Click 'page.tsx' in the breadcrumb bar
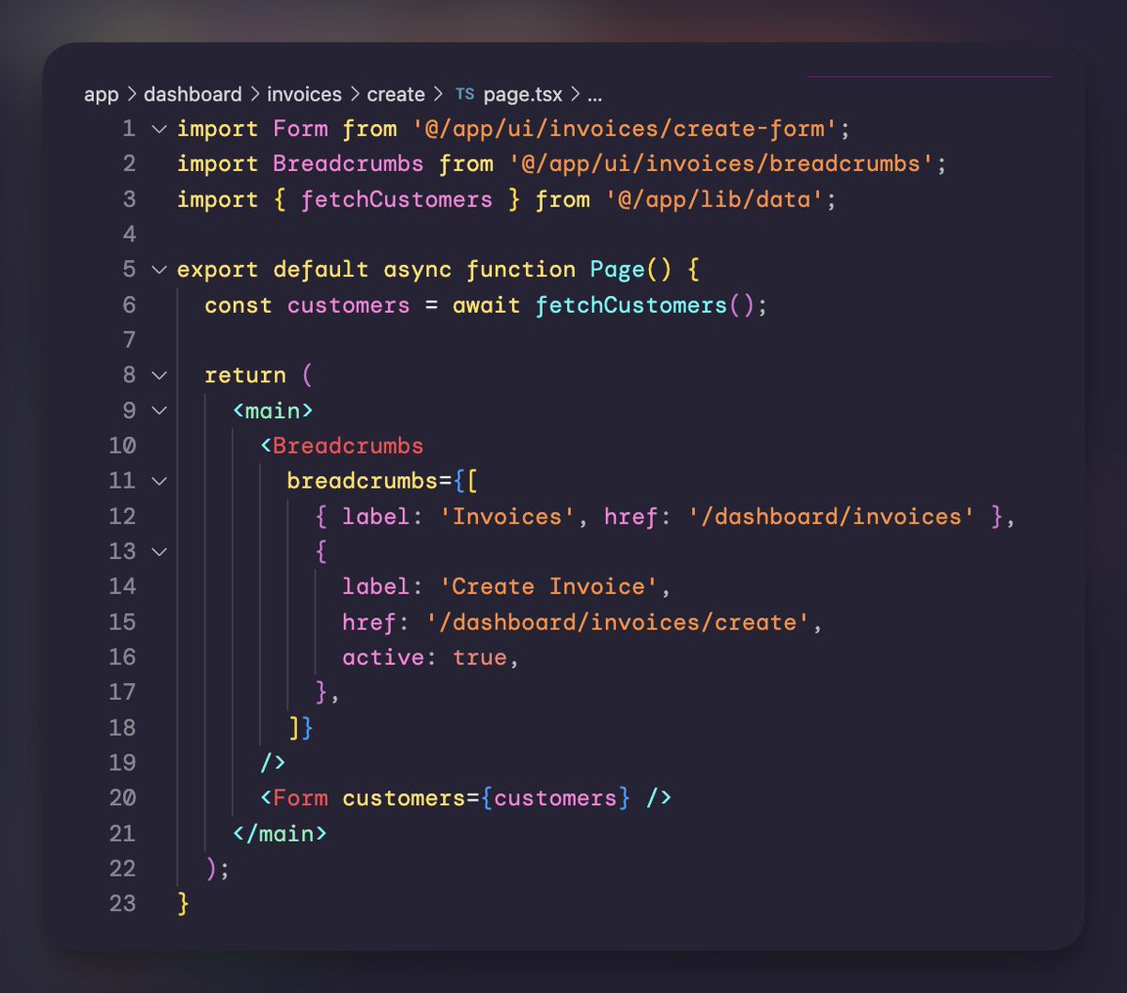The height and width of the screenshot is (993, 1127). 520,94
